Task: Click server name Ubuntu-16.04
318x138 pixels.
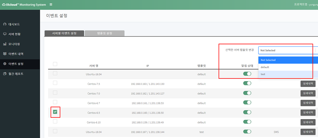Action: pos(93,74)
